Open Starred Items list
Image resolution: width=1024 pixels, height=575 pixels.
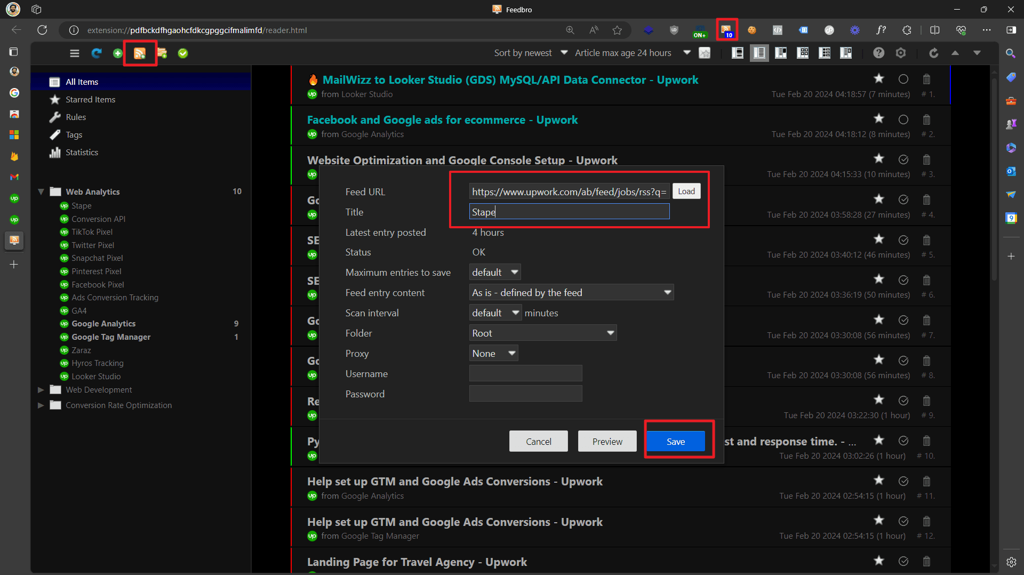click(x=90, y=100)
